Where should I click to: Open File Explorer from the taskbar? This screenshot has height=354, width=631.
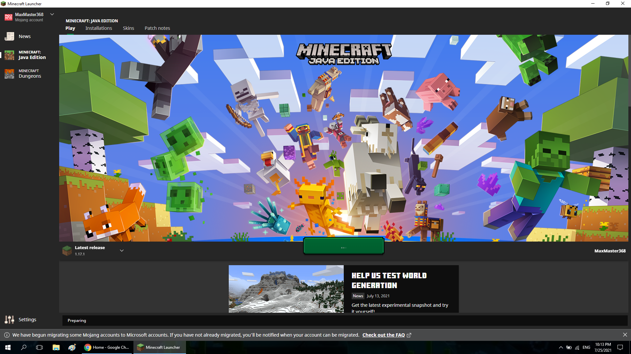tap(56, 347)
